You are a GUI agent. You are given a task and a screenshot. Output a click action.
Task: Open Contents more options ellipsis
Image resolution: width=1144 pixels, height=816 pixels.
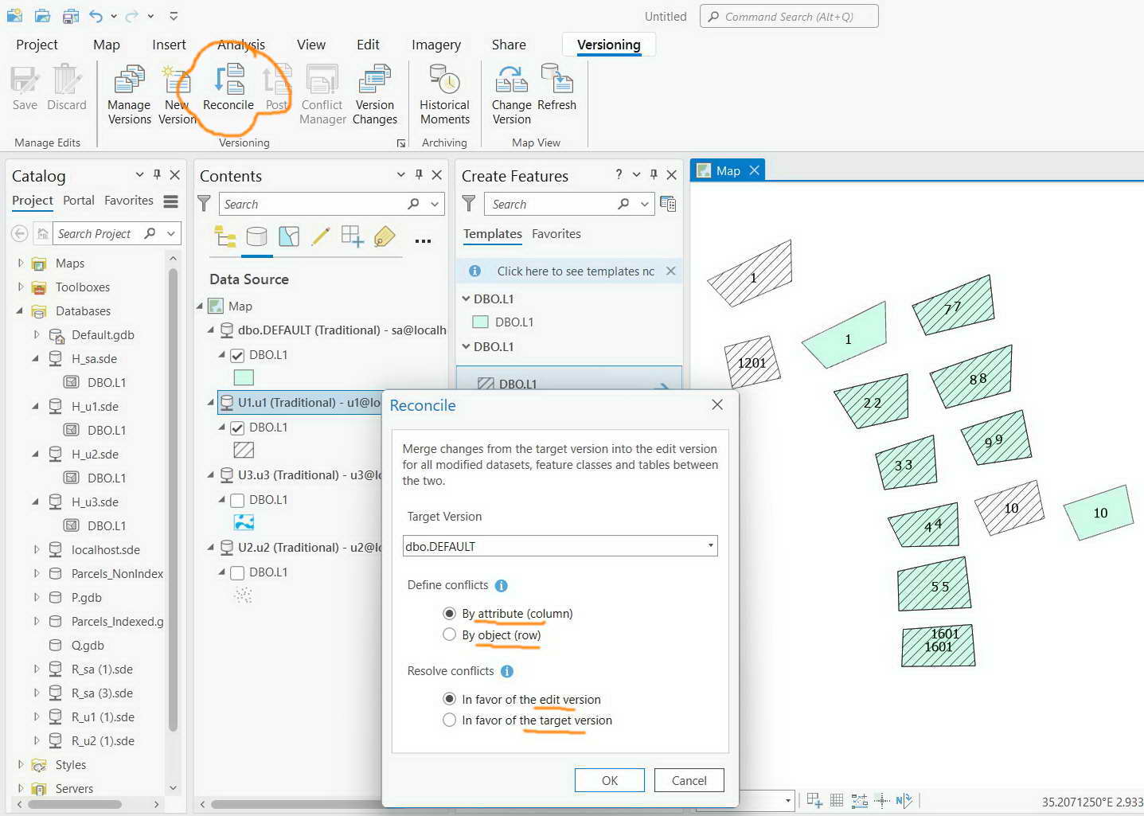pyautogui.click(x=423, y=240)
